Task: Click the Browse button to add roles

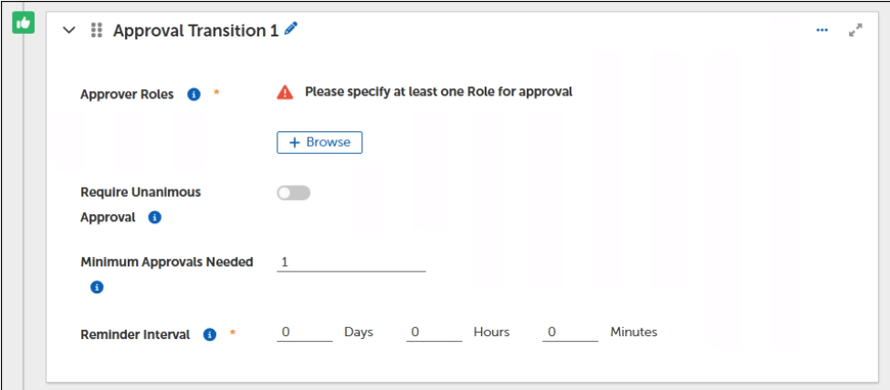Action: [x=319, y=142]
